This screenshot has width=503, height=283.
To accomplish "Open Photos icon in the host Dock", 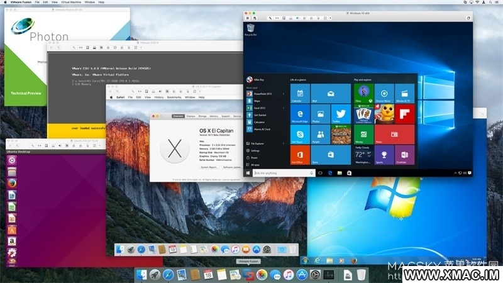I will click(262, 275).
